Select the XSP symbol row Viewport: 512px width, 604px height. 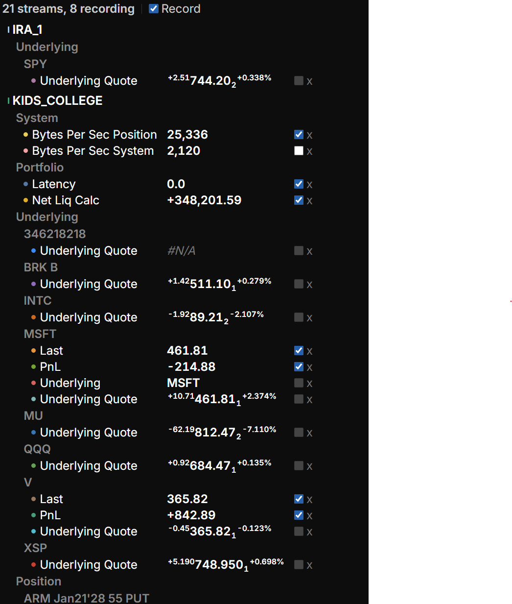coord(35,548)
